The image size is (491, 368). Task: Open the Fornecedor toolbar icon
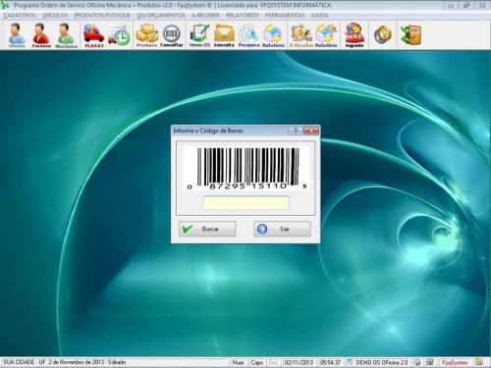point(41,35)
